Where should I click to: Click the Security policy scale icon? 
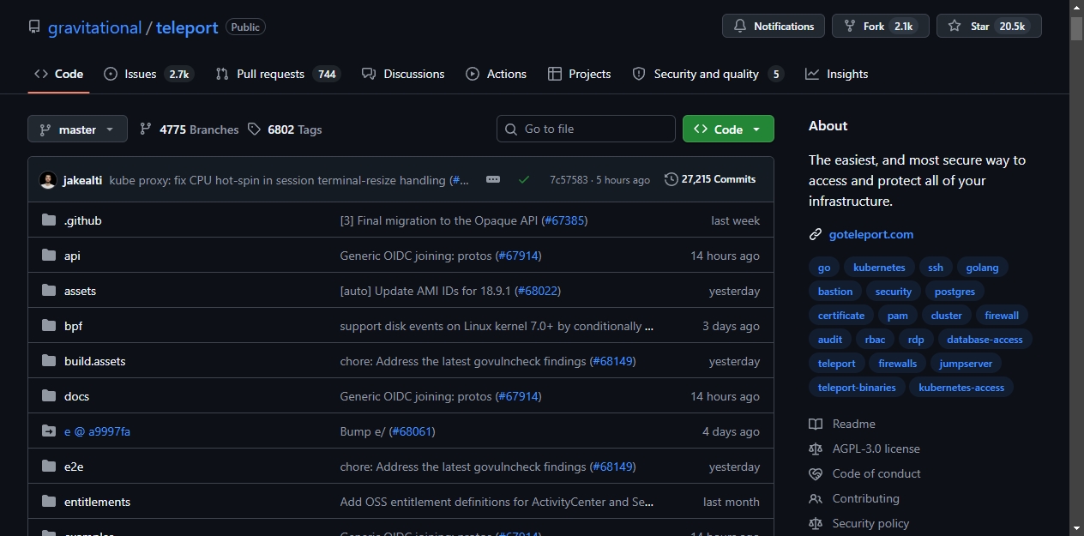point(816,523)
